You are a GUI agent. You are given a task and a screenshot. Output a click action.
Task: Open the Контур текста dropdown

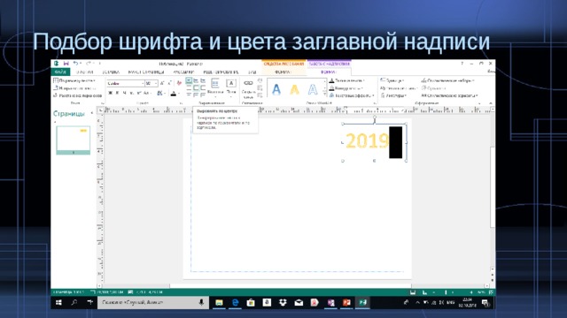pos(346,88)
